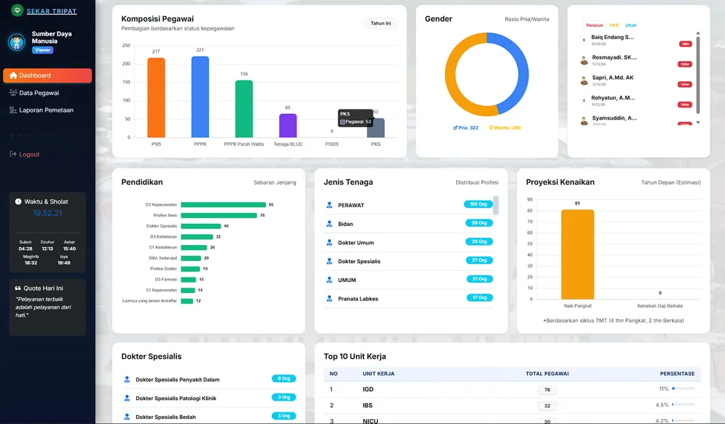The width and height of the screenshot is (725, 424).
Task: Click the blue PPPK bar in the chart
Action: click(x=200, y=96)
